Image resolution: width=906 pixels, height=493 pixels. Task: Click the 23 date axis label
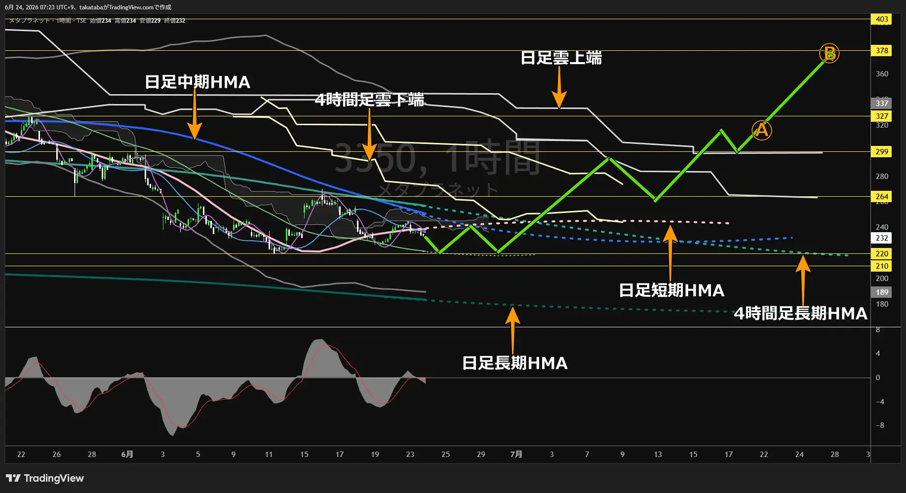point(410,454)
